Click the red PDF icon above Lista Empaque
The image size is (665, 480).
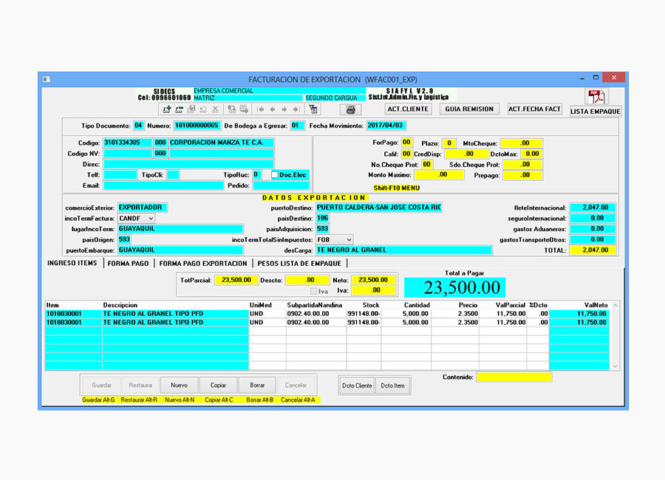coord(596,97)
